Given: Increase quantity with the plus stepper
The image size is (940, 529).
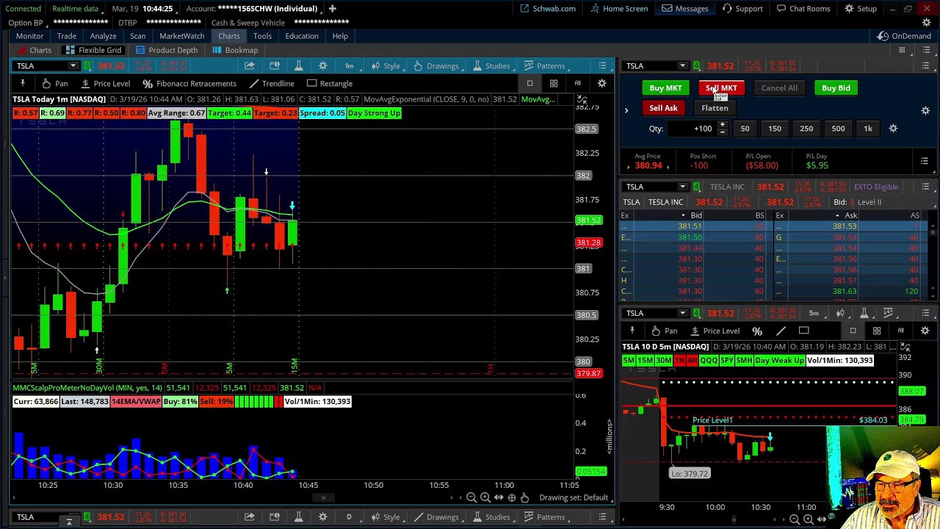Looking at the screenshot, I should click(723, 126).
